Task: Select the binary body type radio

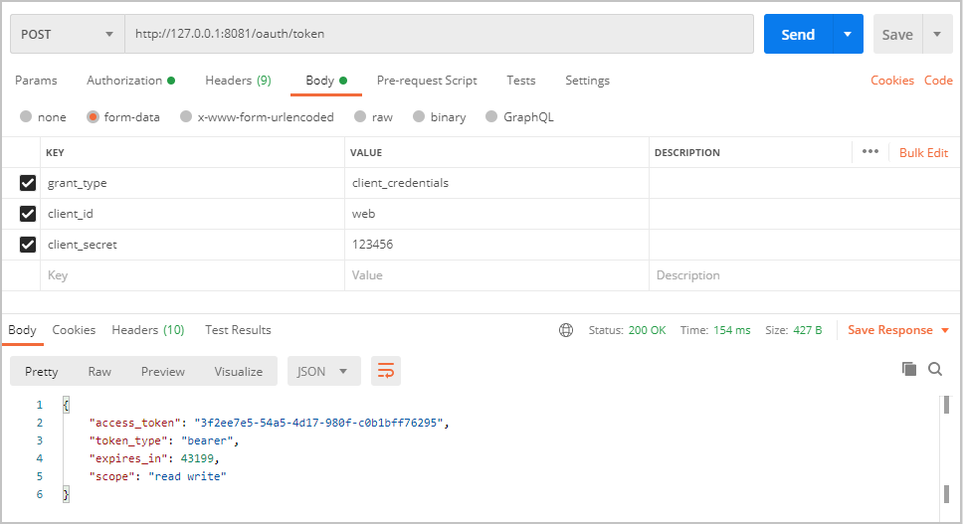Action: click(x=419, y=116)
